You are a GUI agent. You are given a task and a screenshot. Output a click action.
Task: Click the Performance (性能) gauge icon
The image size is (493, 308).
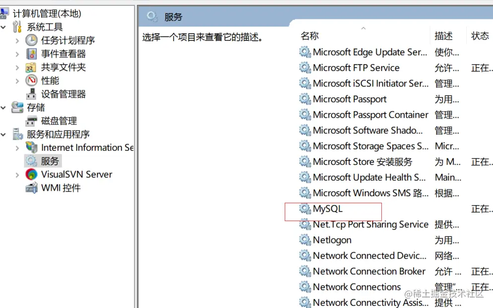pos(31,80)
